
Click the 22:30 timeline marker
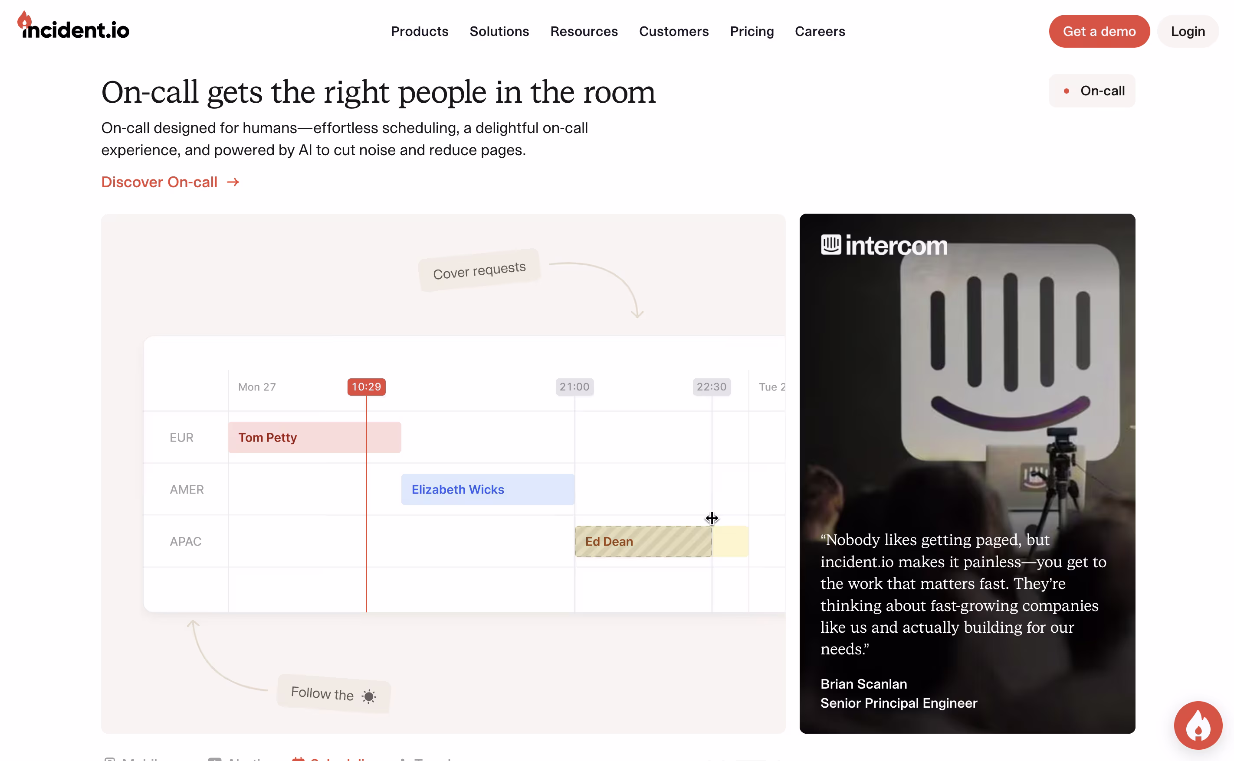(x=711, y=387)
